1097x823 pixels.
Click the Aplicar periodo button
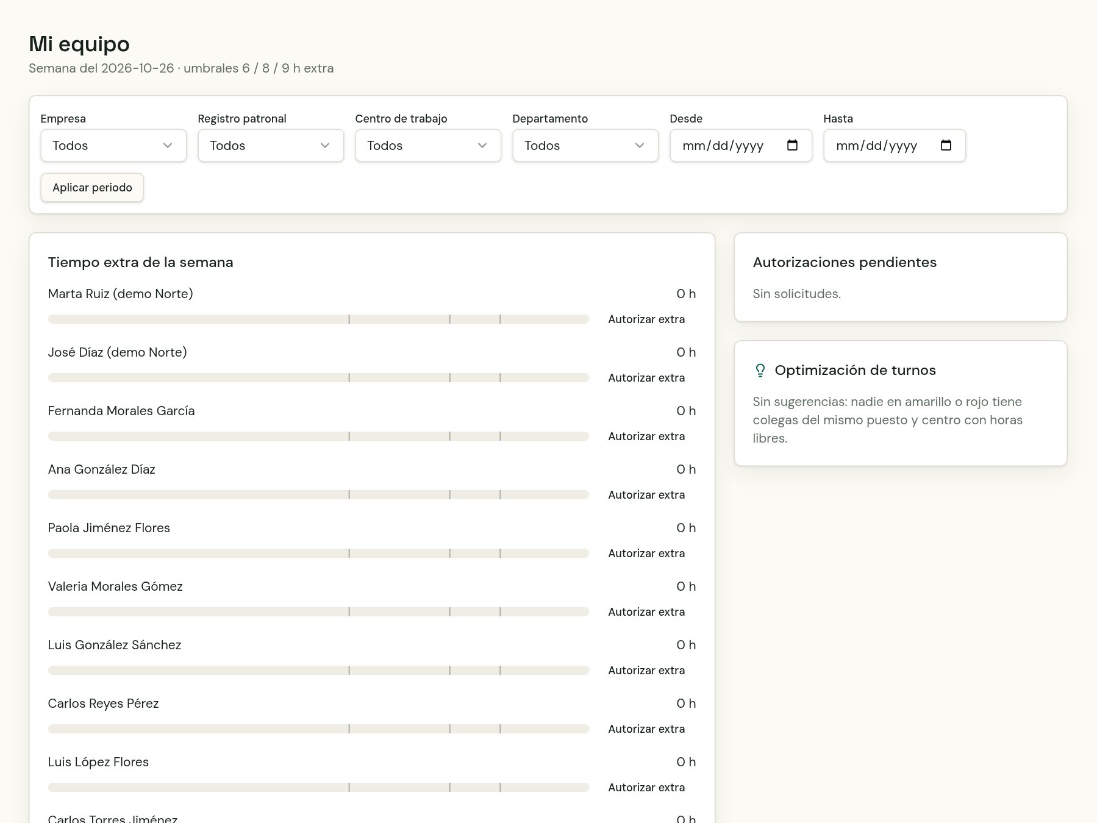point(92,188)
